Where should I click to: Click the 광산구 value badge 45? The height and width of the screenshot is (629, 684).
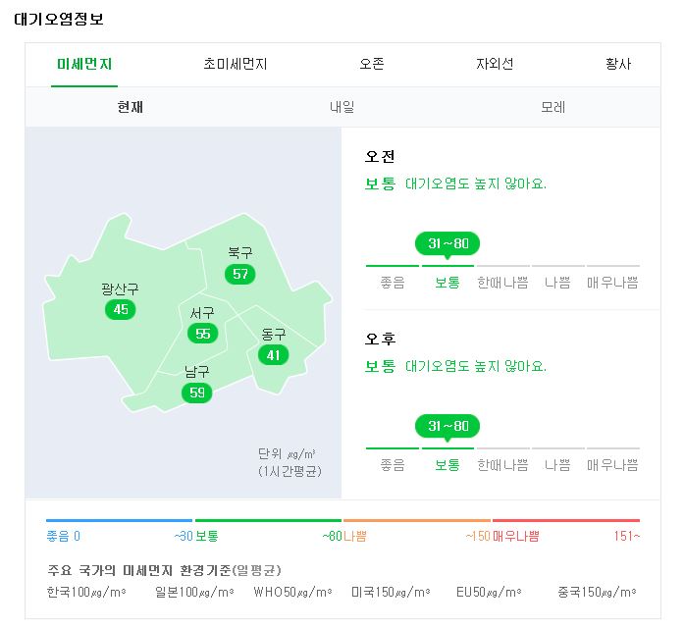pyautogui.click(x=121, y=310)
